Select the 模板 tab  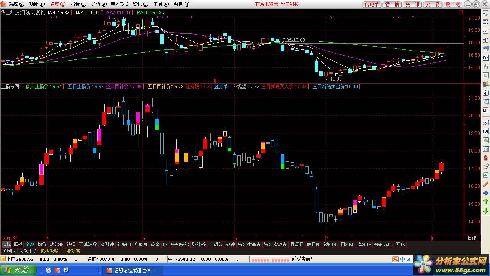(18, 244)
